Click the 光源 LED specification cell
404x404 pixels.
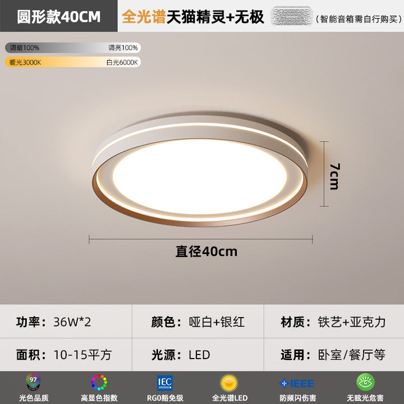(198, 355)
